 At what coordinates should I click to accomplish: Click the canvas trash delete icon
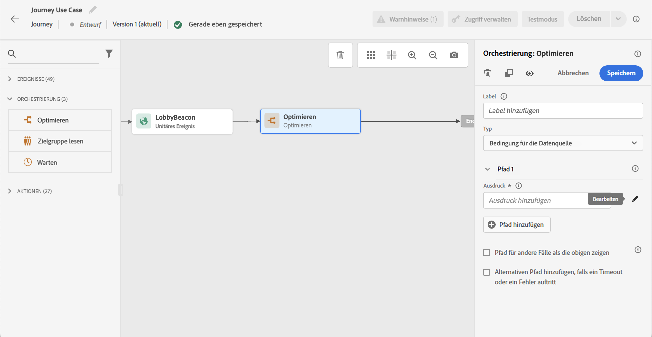click(x=340, y=55)
